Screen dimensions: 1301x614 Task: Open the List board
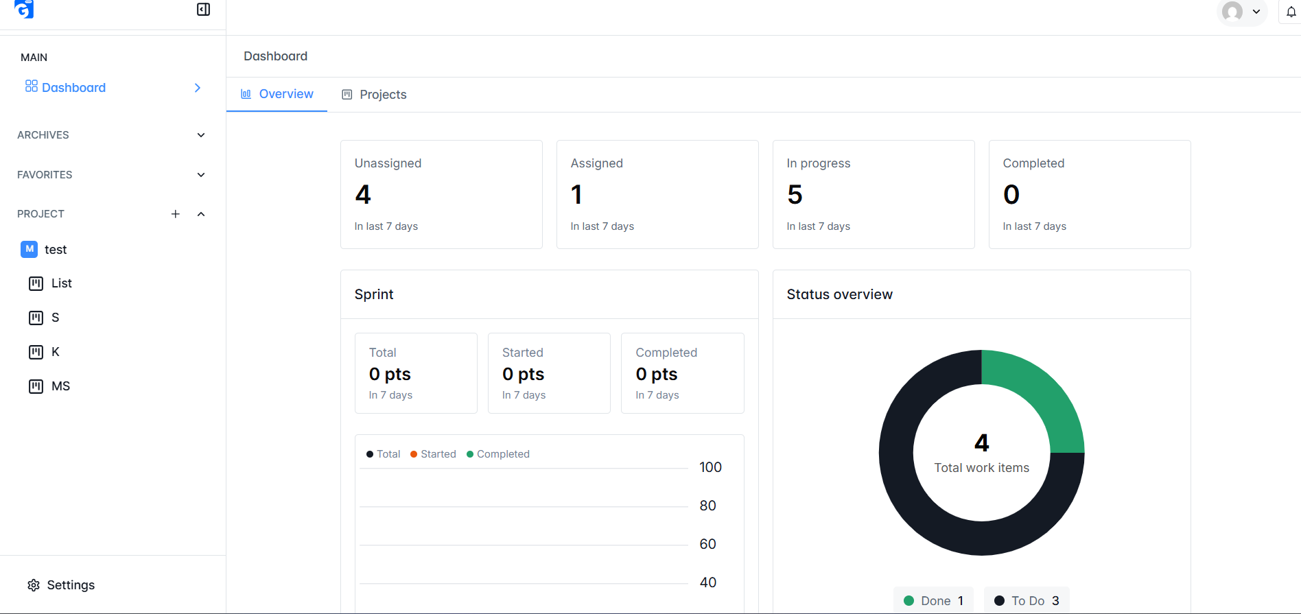(x=62, y=283)
